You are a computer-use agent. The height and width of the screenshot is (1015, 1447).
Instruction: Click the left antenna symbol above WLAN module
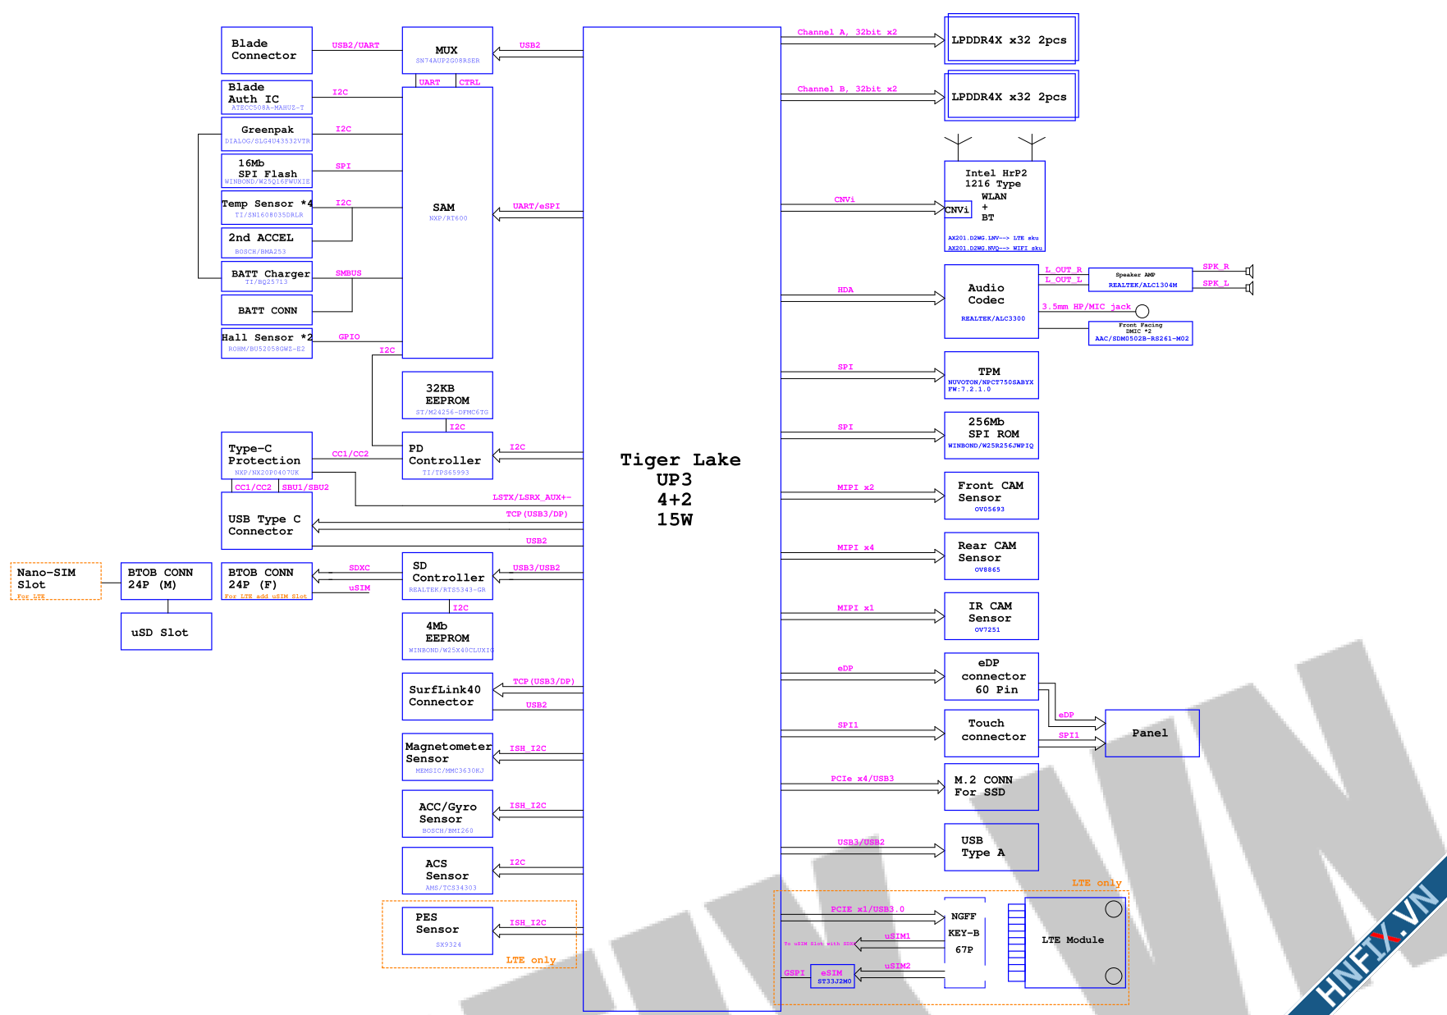[x=958, y=144]
